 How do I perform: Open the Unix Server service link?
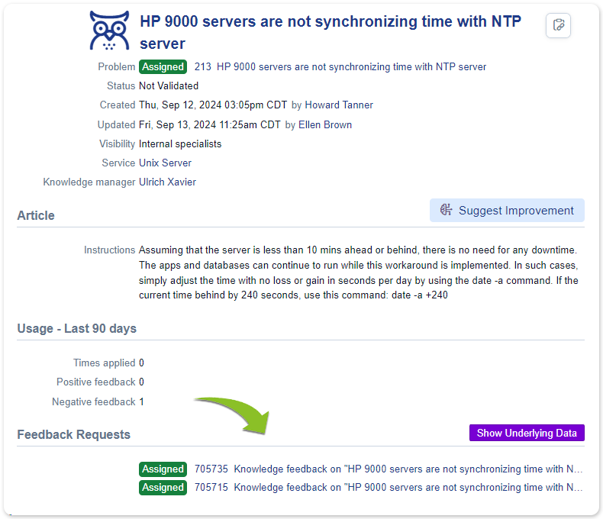point(165,163)
